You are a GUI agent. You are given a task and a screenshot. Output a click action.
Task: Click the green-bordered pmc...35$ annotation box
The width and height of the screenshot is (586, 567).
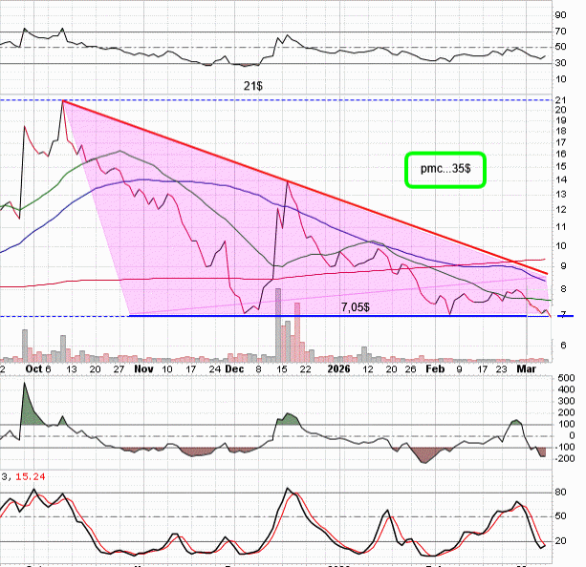click(445, 170)
